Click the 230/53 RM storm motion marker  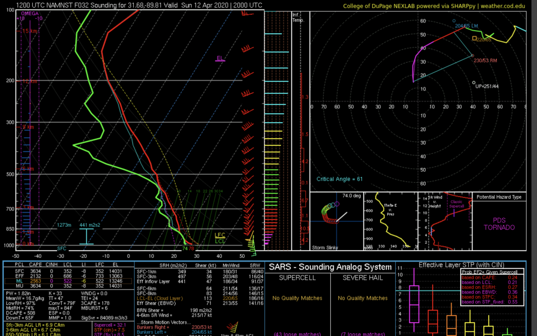point(473,55)
